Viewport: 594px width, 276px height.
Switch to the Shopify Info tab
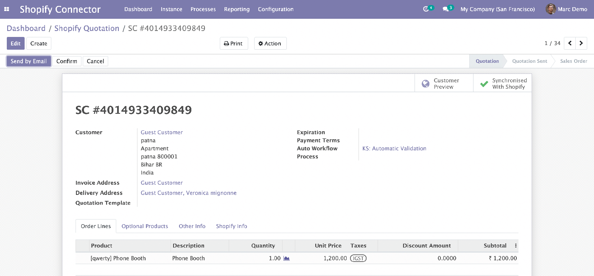(x=232, y=226)
